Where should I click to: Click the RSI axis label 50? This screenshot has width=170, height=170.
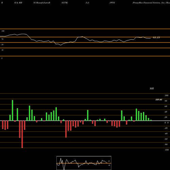point(2,45)
